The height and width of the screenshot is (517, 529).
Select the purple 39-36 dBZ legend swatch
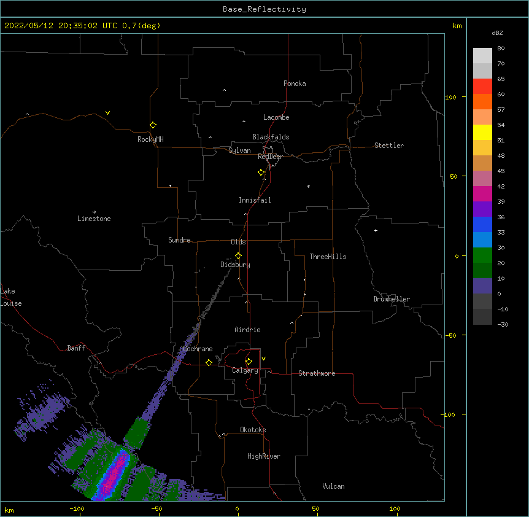[482, 209]
